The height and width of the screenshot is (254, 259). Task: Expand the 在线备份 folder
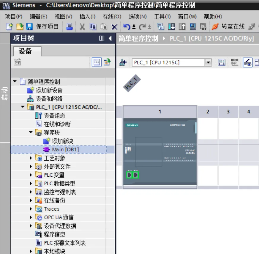coord(31,200)
